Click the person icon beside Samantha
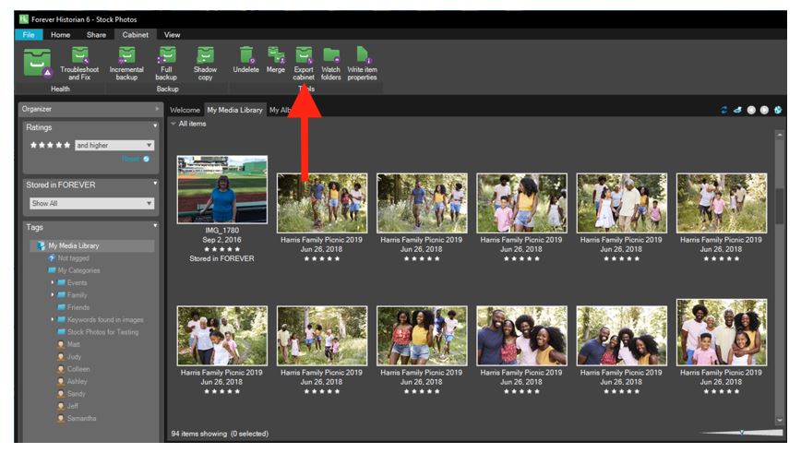 61,418
